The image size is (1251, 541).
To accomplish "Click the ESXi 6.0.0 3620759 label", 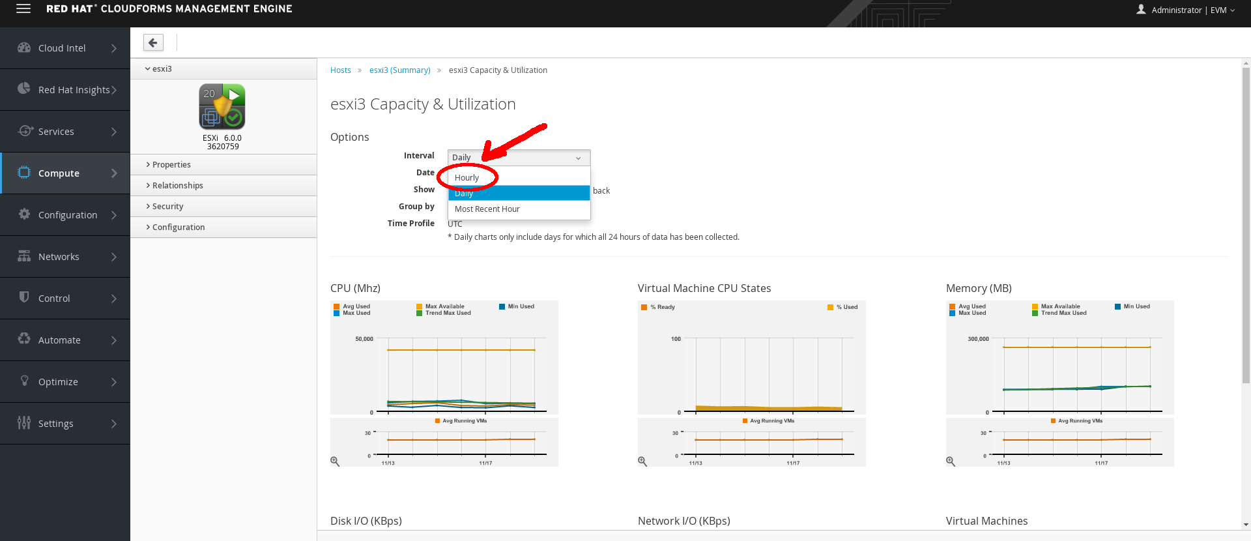I will coord(222,142).
